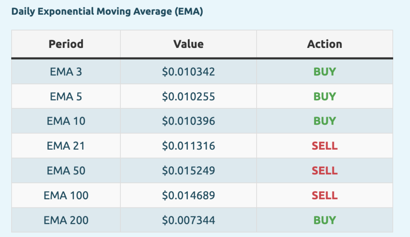Select the EMA 200 period cell

[66, 220]
